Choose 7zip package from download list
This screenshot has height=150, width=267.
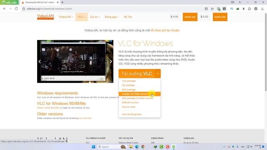coord(129,81)
